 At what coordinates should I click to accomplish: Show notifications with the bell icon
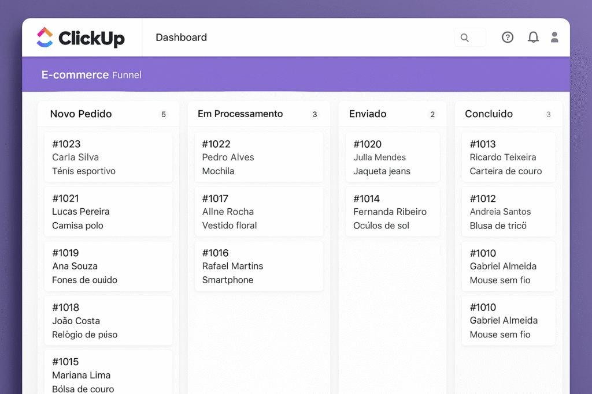[533, 37]
